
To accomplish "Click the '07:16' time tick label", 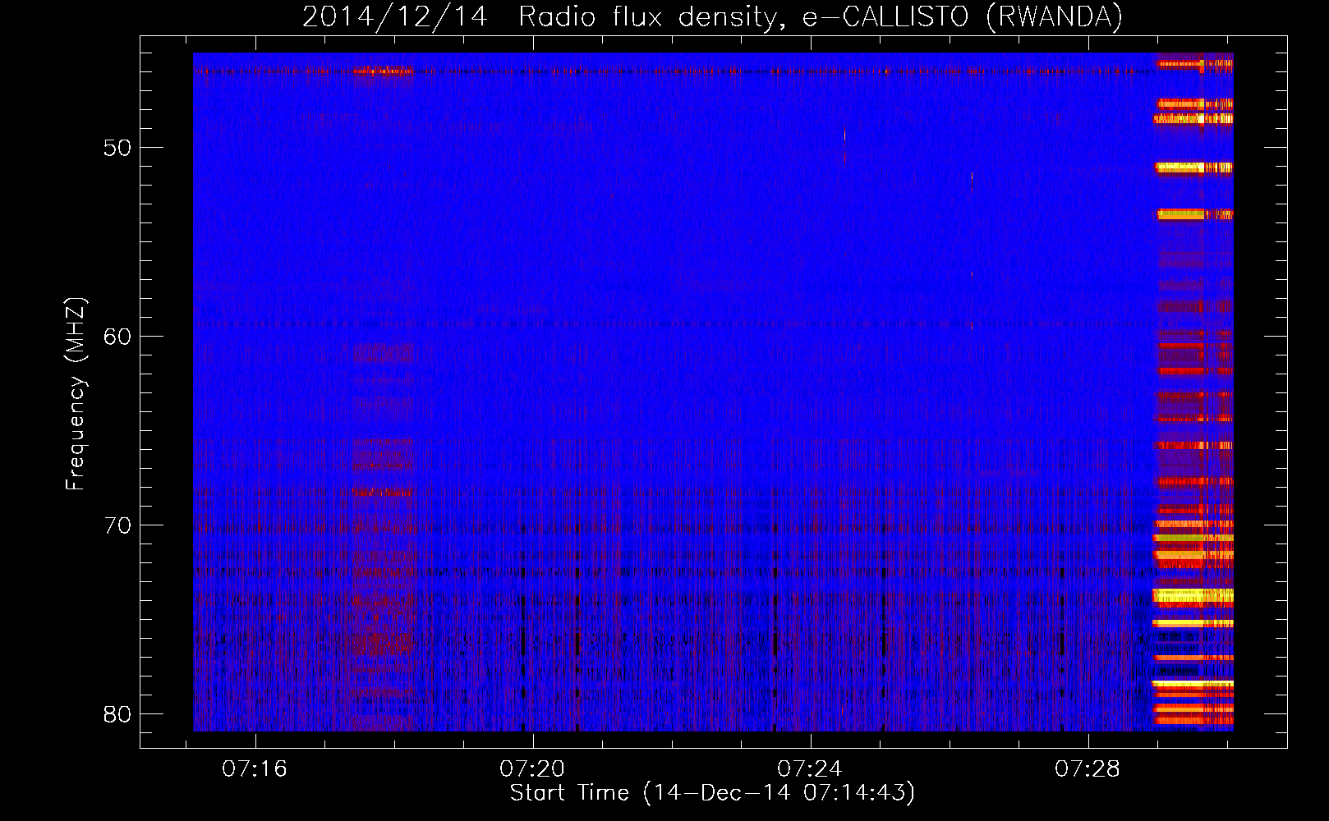I will (255, 769).
